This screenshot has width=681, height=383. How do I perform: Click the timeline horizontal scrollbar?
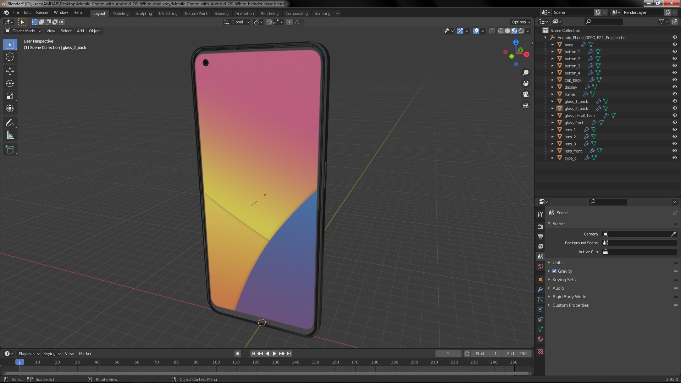(267, 373)
